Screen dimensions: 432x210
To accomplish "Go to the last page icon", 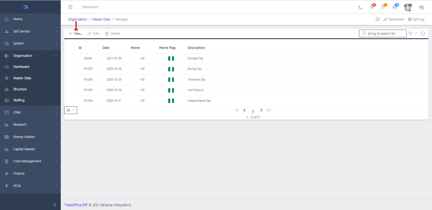I will click(x=269, y=110).
